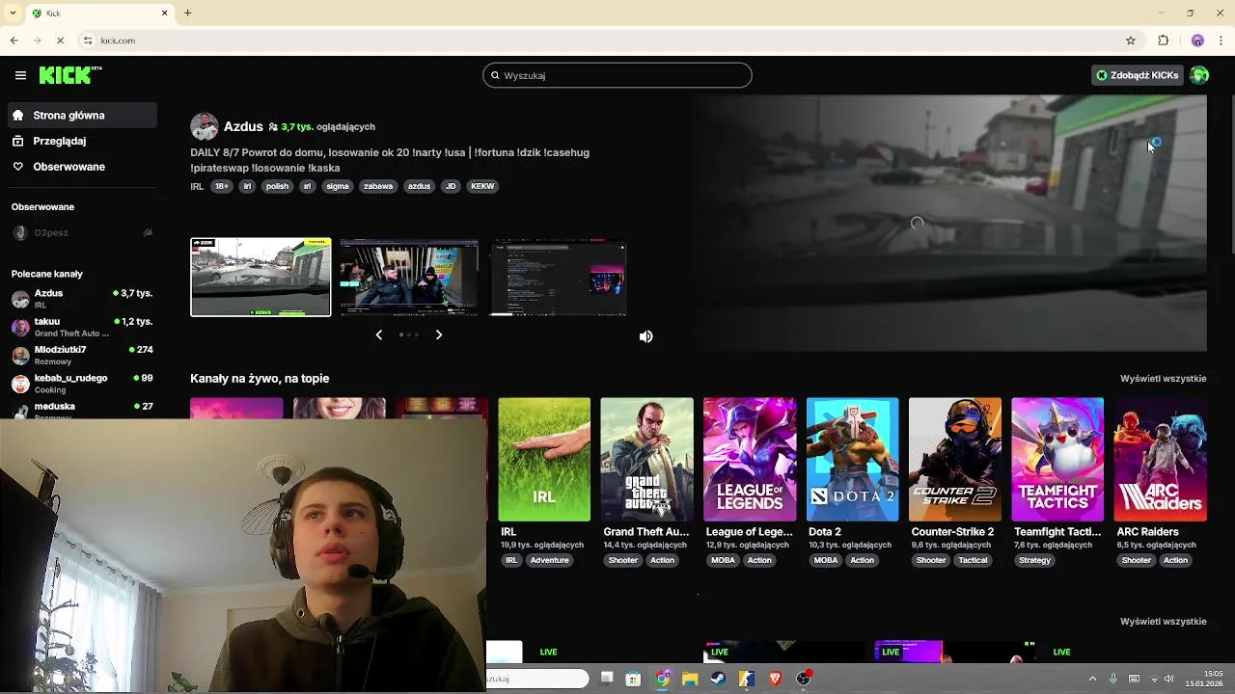Open recommended channel Azdus in sidebar
Screen dimensions: 1235x694
point(81,298)
